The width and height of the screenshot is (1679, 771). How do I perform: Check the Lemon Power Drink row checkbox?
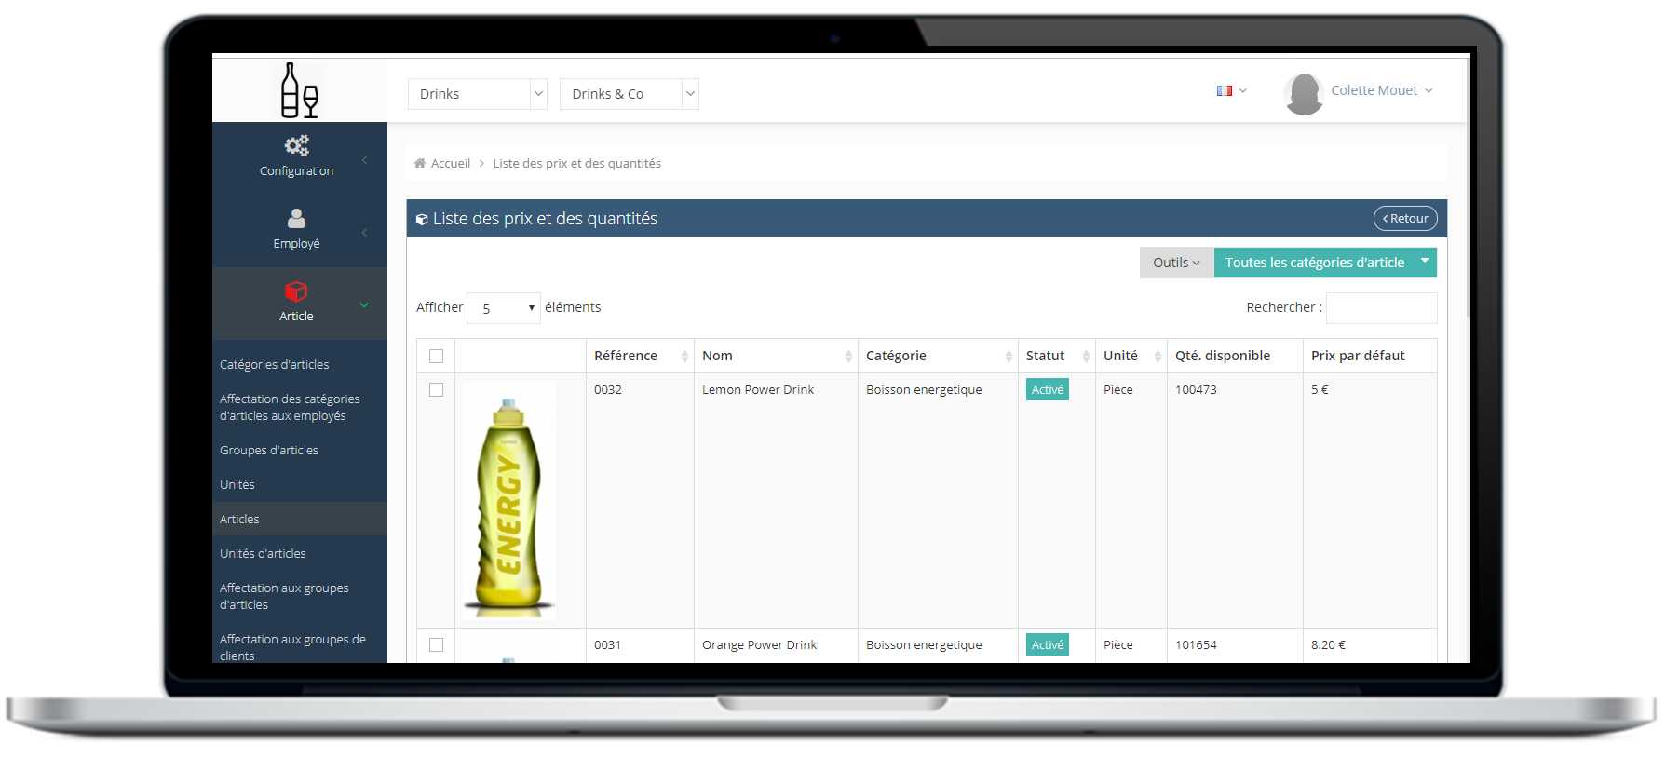[436, 390]
